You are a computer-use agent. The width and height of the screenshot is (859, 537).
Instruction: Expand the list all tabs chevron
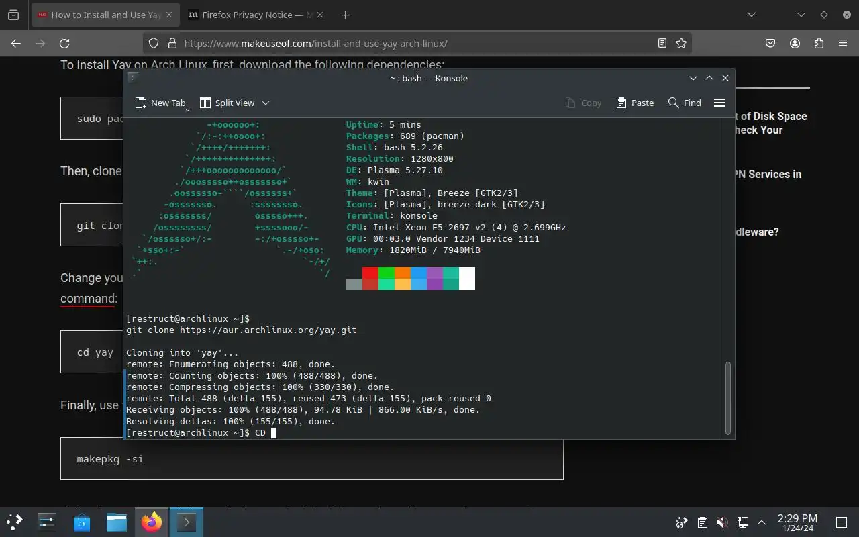tap(752, 15)
